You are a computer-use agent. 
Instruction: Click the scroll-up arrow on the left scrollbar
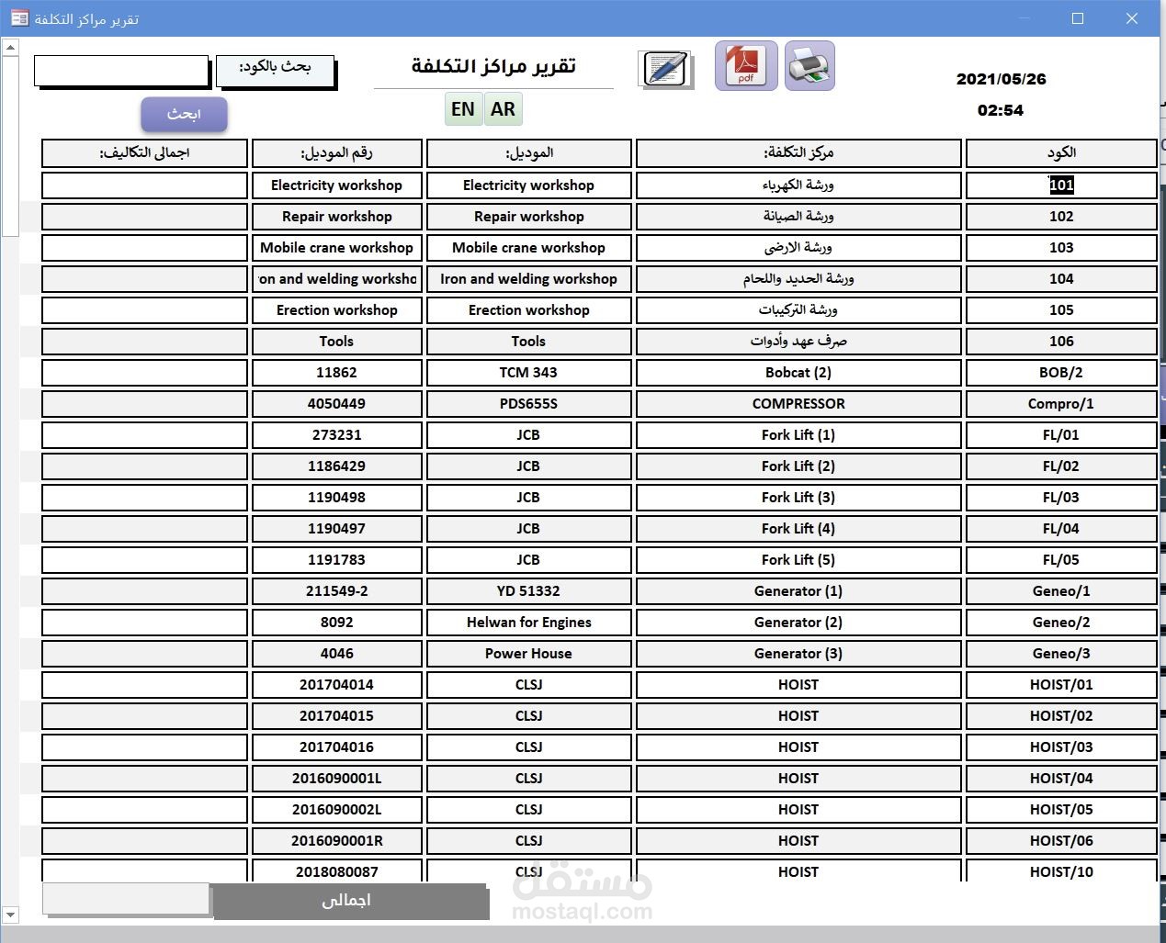(x=10, y=47)
